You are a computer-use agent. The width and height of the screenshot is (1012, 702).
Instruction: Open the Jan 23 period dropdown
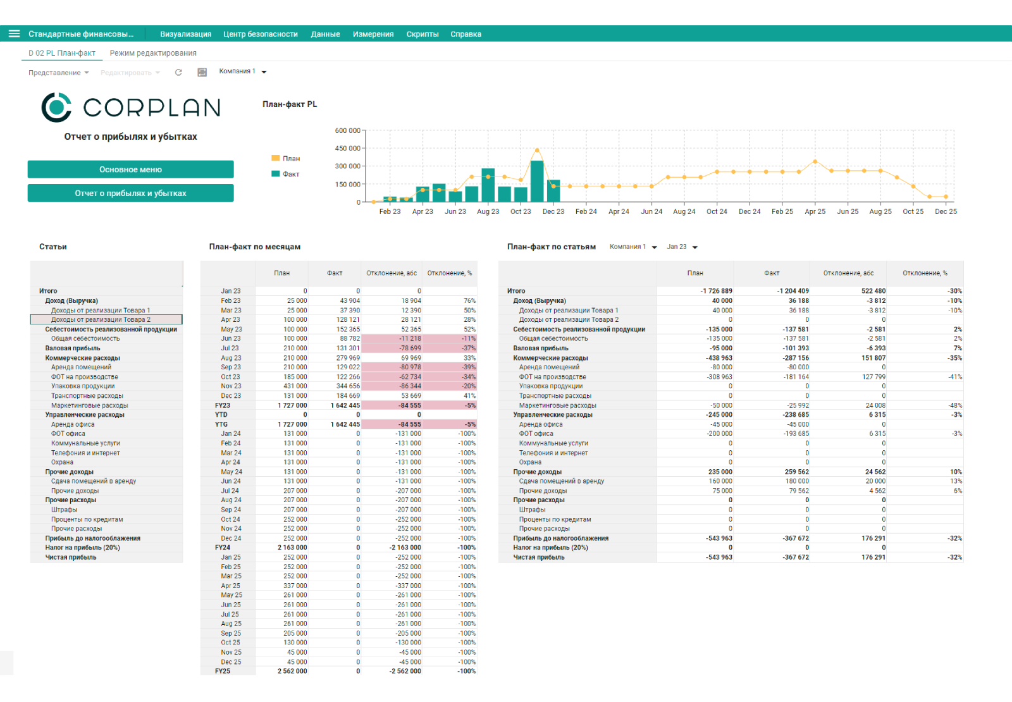(x=682, y=247)
